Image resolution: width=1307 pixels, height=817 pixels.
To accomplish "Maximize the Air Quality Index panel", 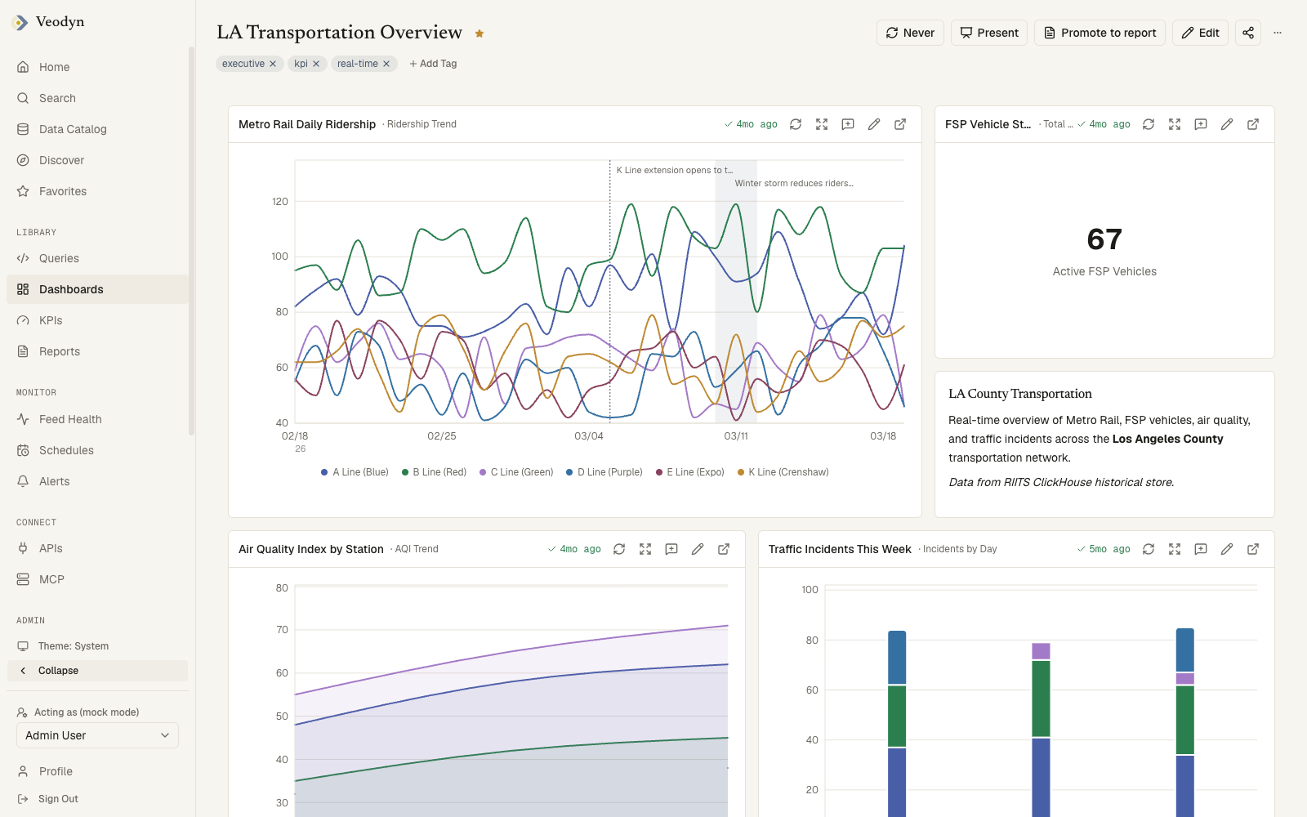I will pos(645,549).
